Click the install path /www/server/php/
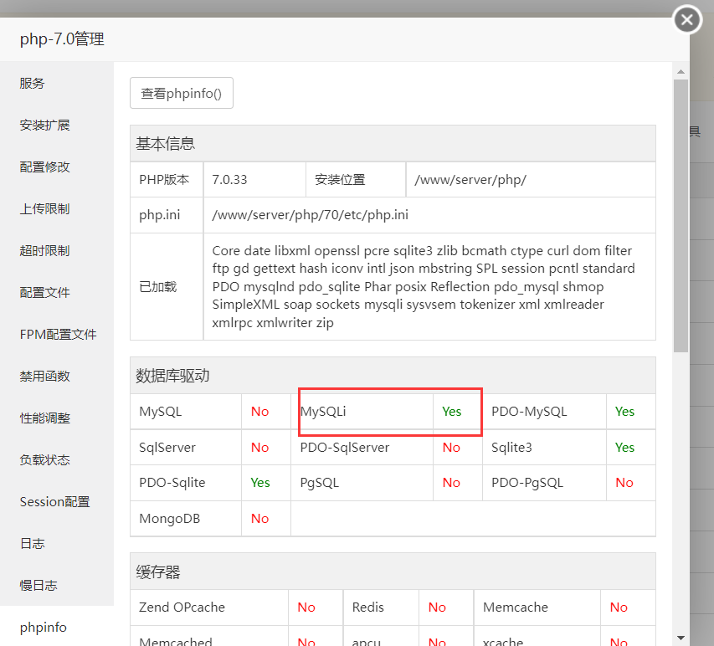Screen dimensions: 714x646 click(x=470, y=180)
